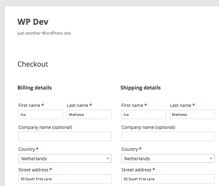Click the shipping Country label

click(130, 149)
